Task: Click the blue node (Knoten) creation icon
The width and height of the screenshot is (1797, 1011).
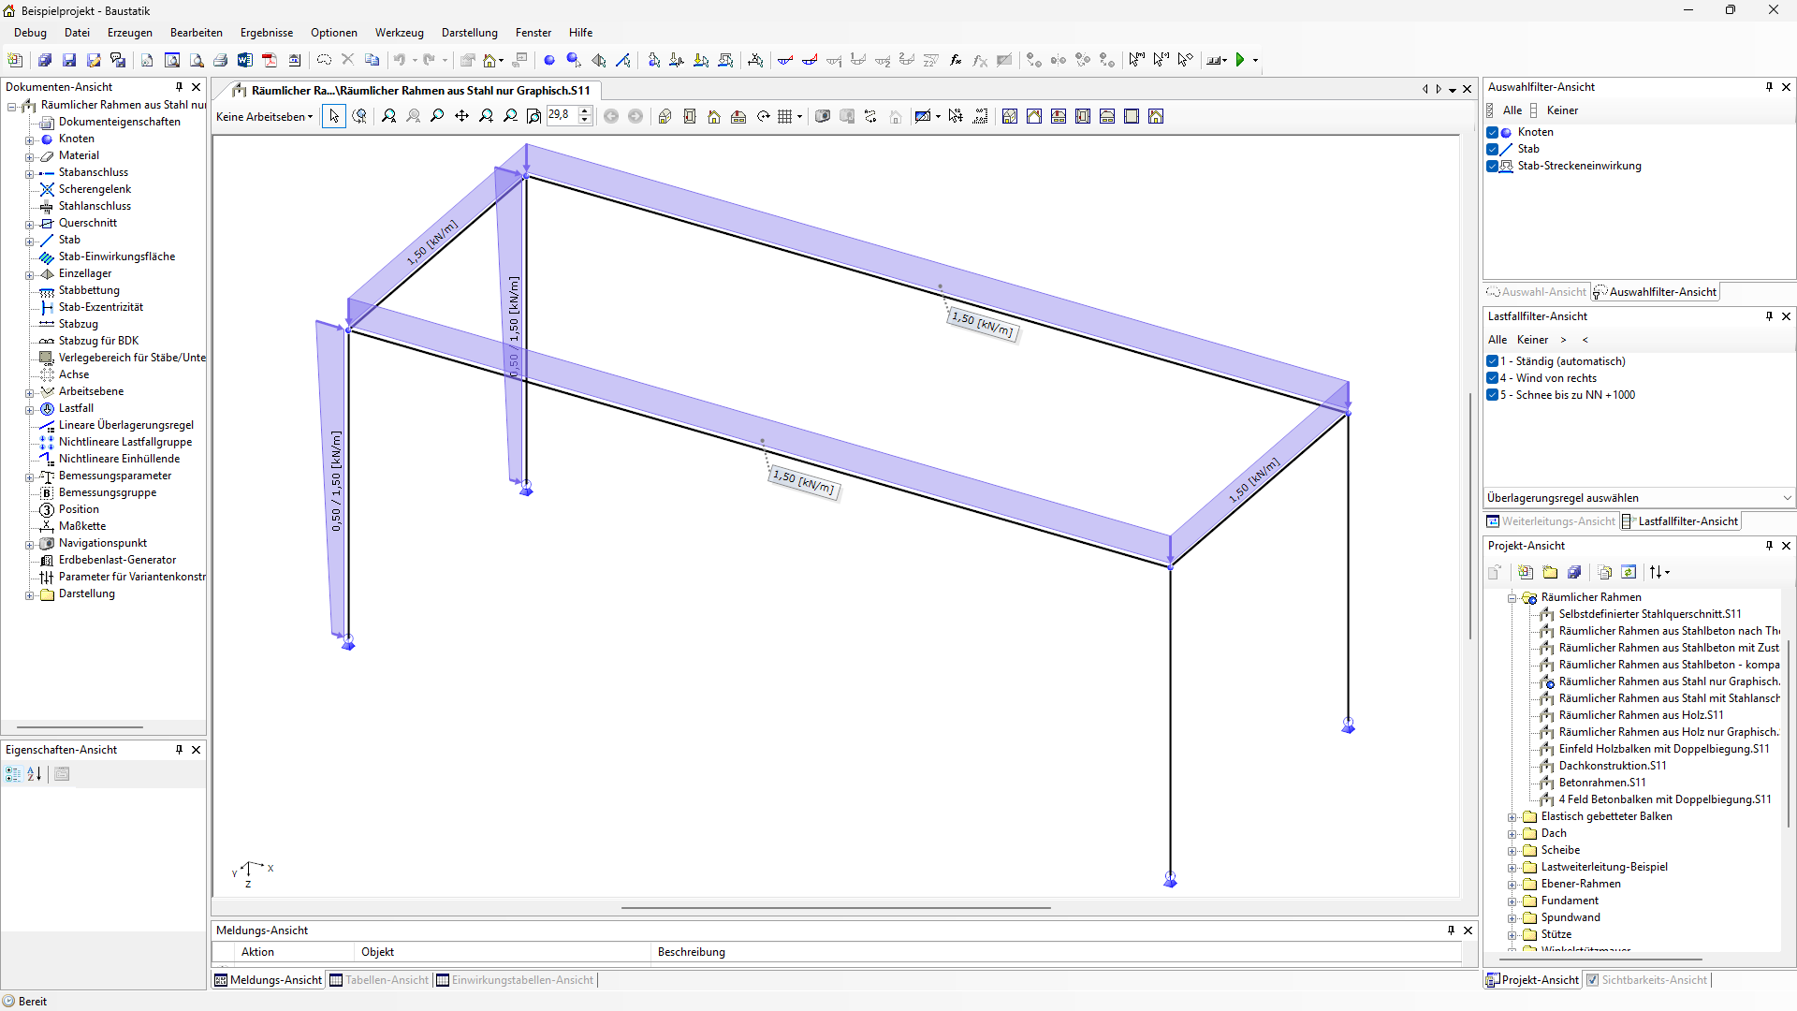Action: point(549,60)
